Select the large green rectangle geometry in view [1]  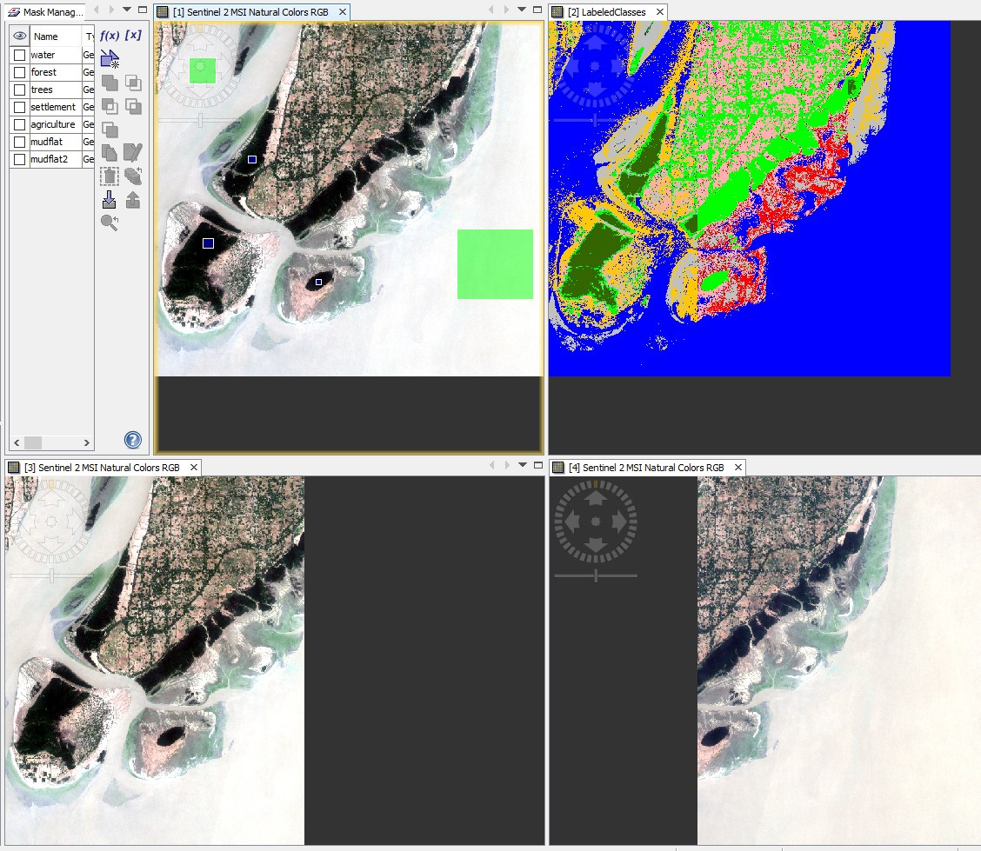tap(495, 264)
